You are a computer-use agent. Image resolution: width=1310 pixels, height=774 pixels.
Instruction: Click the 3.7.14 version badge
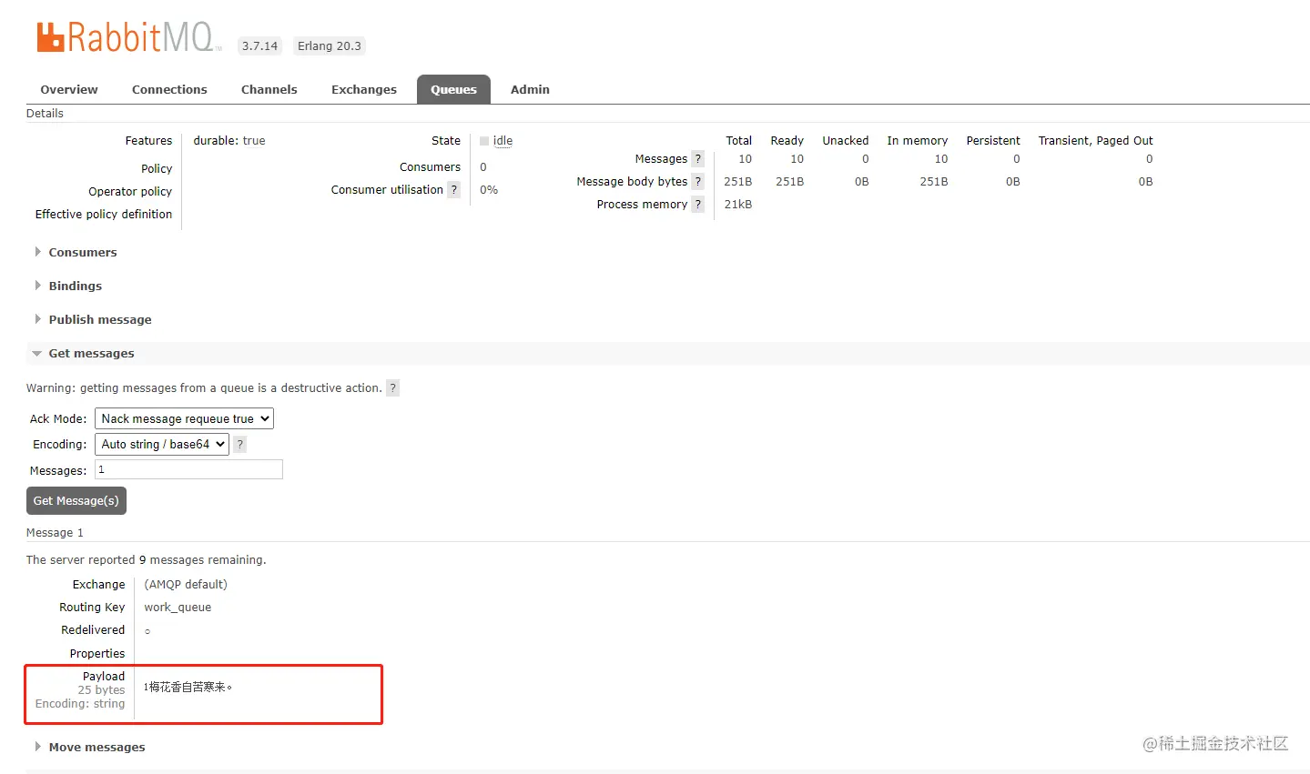(259, 45)
